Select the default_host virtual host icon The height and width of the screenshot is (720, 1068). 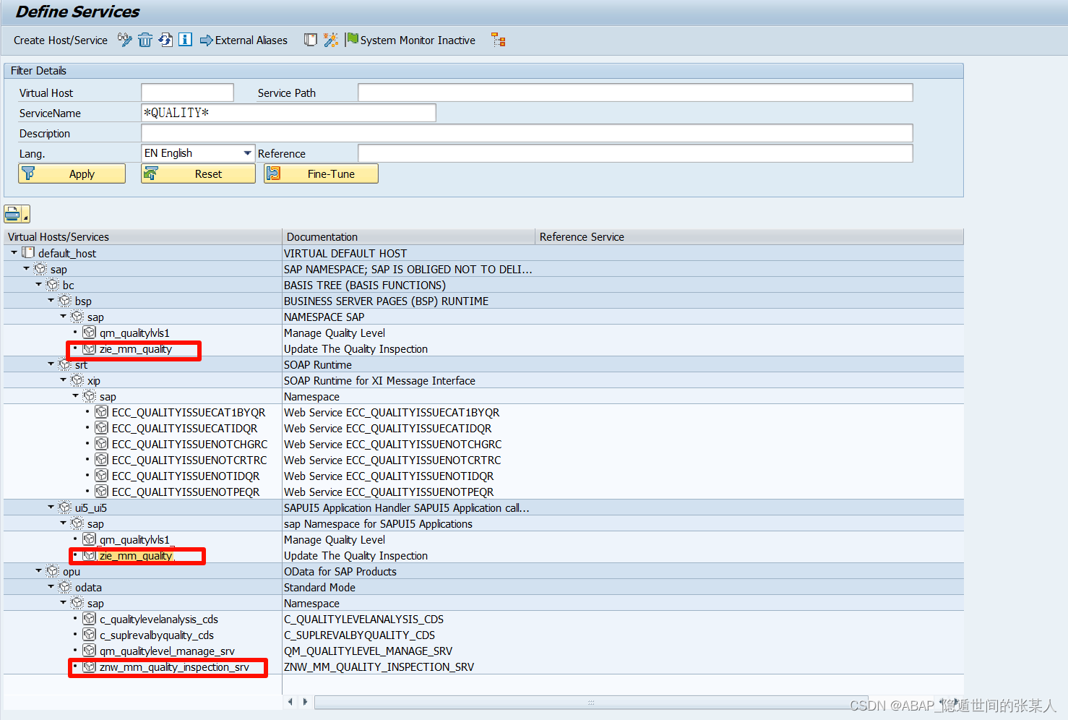pos(28,252)
